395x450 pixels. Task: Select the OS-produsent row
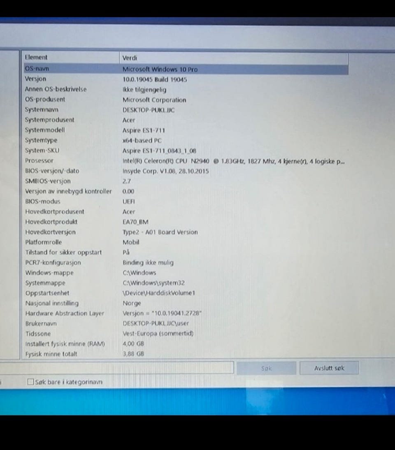(186, 100)
